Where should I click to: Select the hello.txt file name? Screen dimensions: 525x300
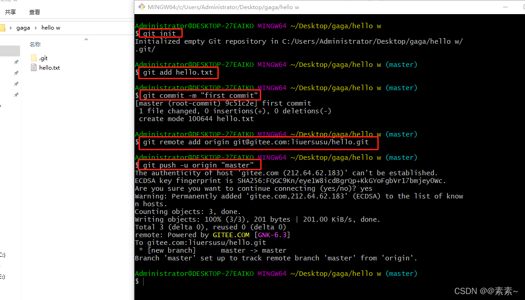click(x=50, y=67)
